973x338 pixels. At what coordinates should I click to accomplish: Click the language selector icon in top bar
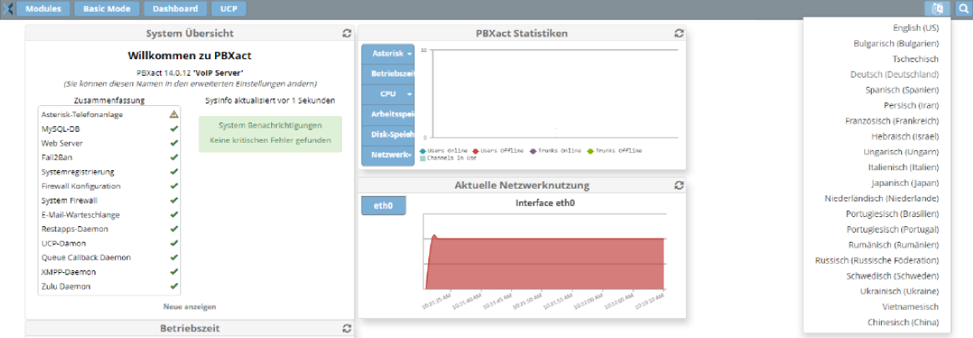click(937, 8)
